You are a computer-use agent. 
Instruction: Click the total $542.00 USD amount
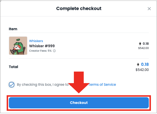tap(142, 70)
